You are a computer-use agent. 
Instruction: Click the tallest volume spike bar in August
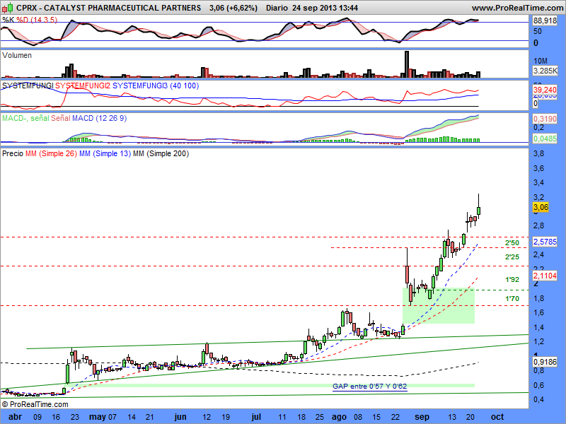point(407,64)
